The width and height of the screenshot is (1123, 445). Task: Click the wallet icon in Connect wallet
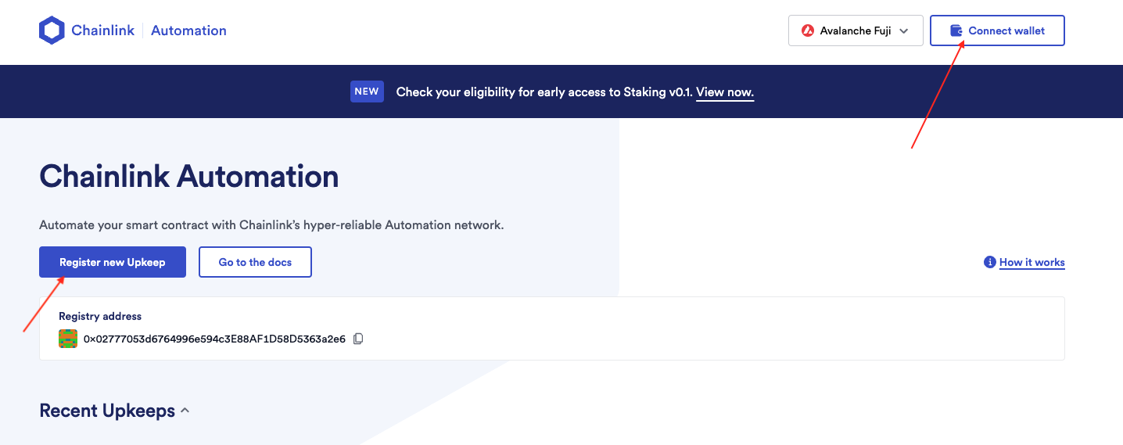(x=956, y=31)
